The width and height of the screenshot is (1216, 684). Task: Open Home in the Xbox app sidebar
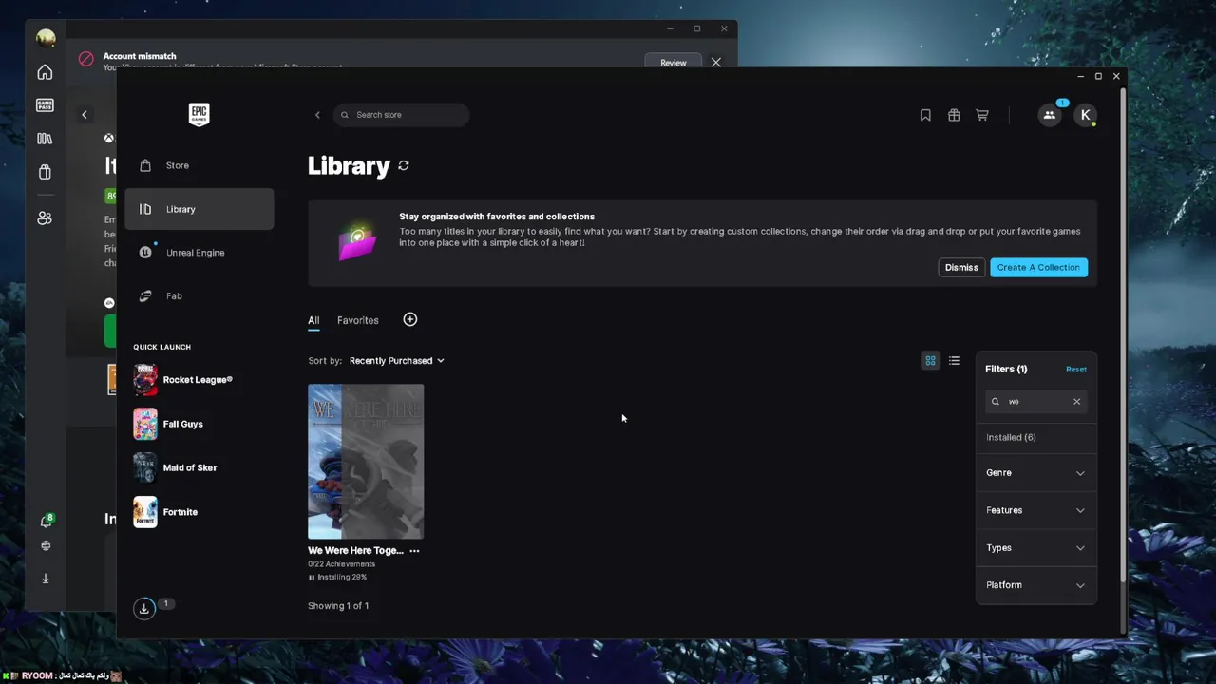tap(45, 72)
